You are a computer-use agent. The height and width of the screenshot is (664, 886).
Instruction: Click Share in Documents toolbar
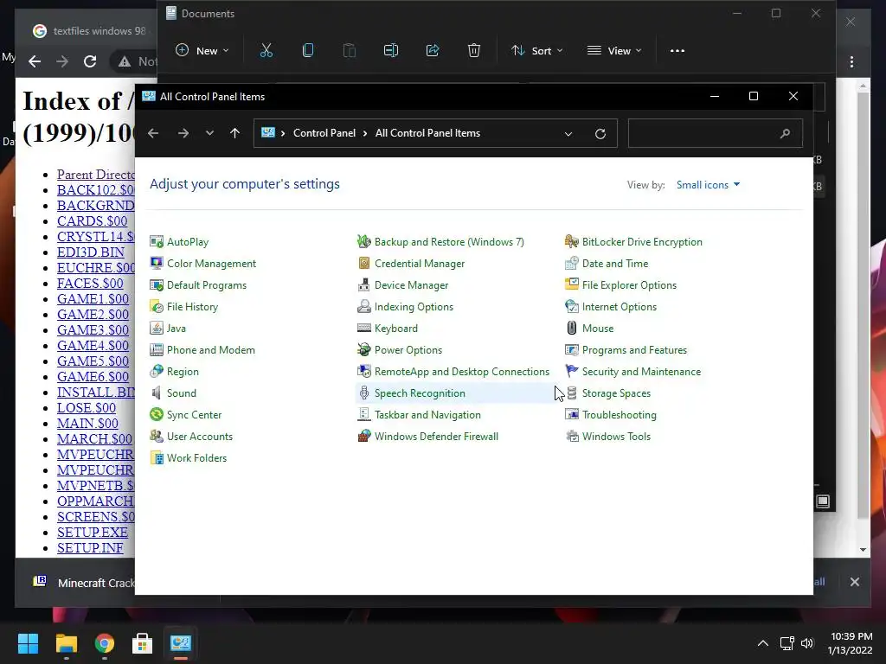pos(433,51)
